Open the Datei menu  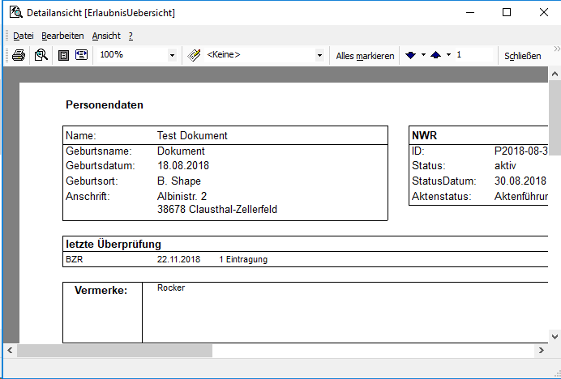24,36
